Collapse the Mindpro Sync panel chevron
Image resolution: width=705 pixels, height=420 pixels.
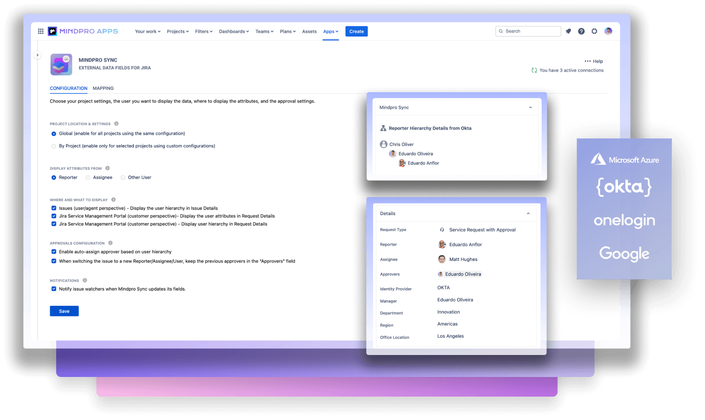(530, 108)
